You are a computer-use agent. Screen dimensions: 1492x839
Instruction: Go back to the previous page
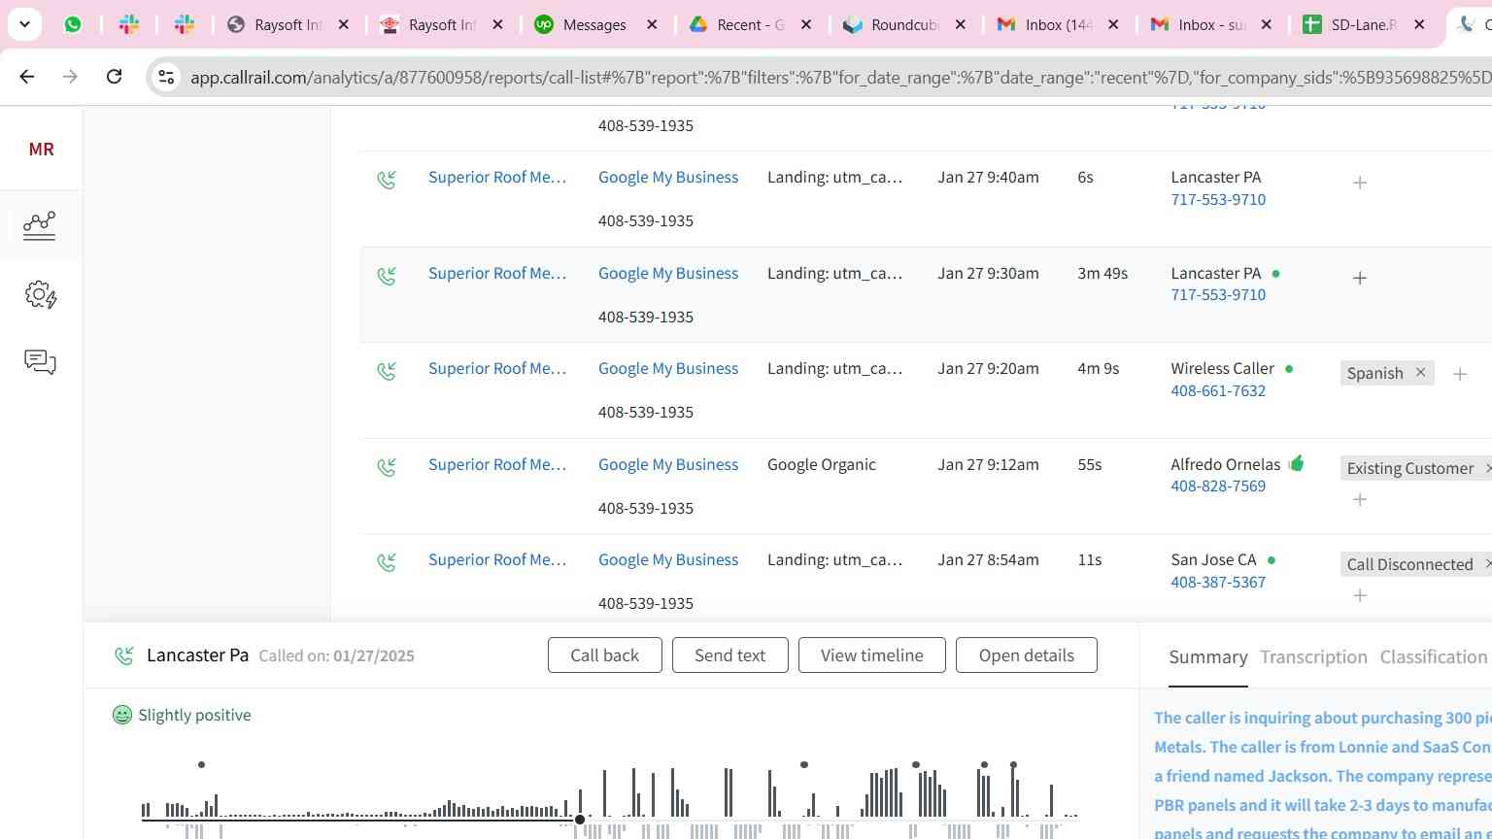[x=27, y=76]
